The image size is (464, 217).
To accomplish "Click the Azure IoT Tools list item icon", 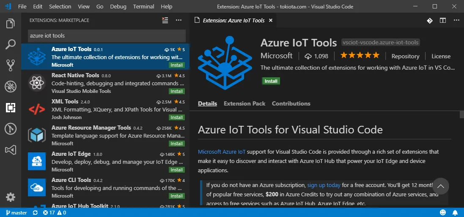I will coord(37,57).
